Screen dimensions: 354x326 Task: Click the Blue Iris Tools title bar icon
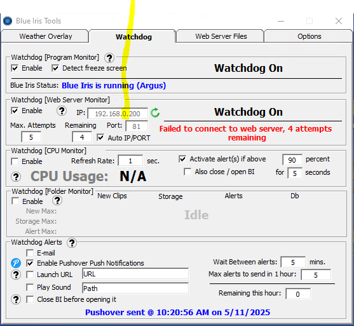pos(8,21)
